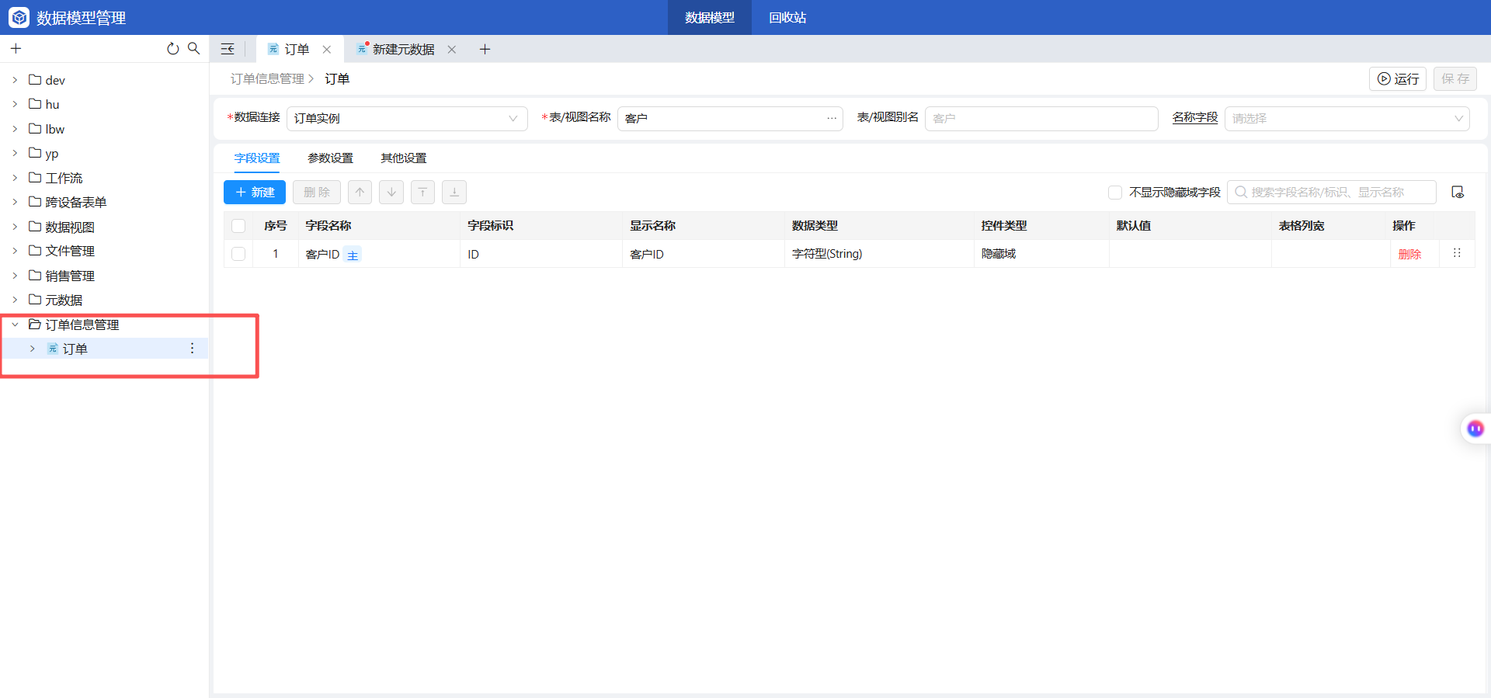Screen dimensions: 1491x698
Task: Click the data model app logo icon
Action: [19, 17]
